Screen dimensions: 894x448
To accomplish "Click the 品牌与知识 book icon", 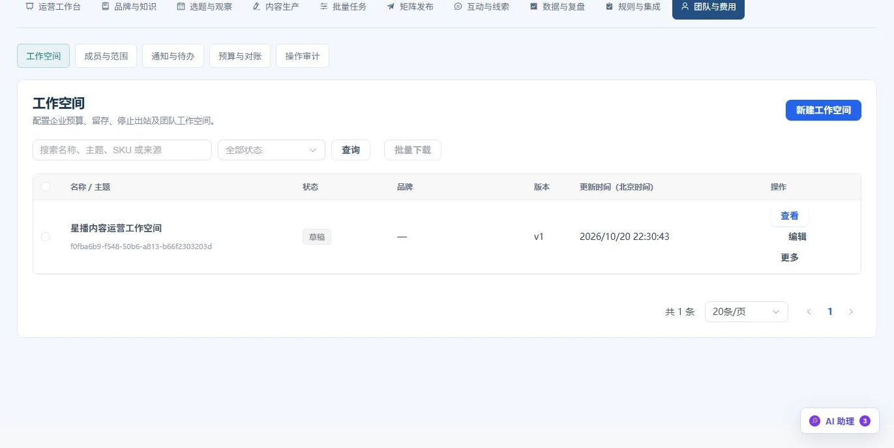I will pos(105,7).
